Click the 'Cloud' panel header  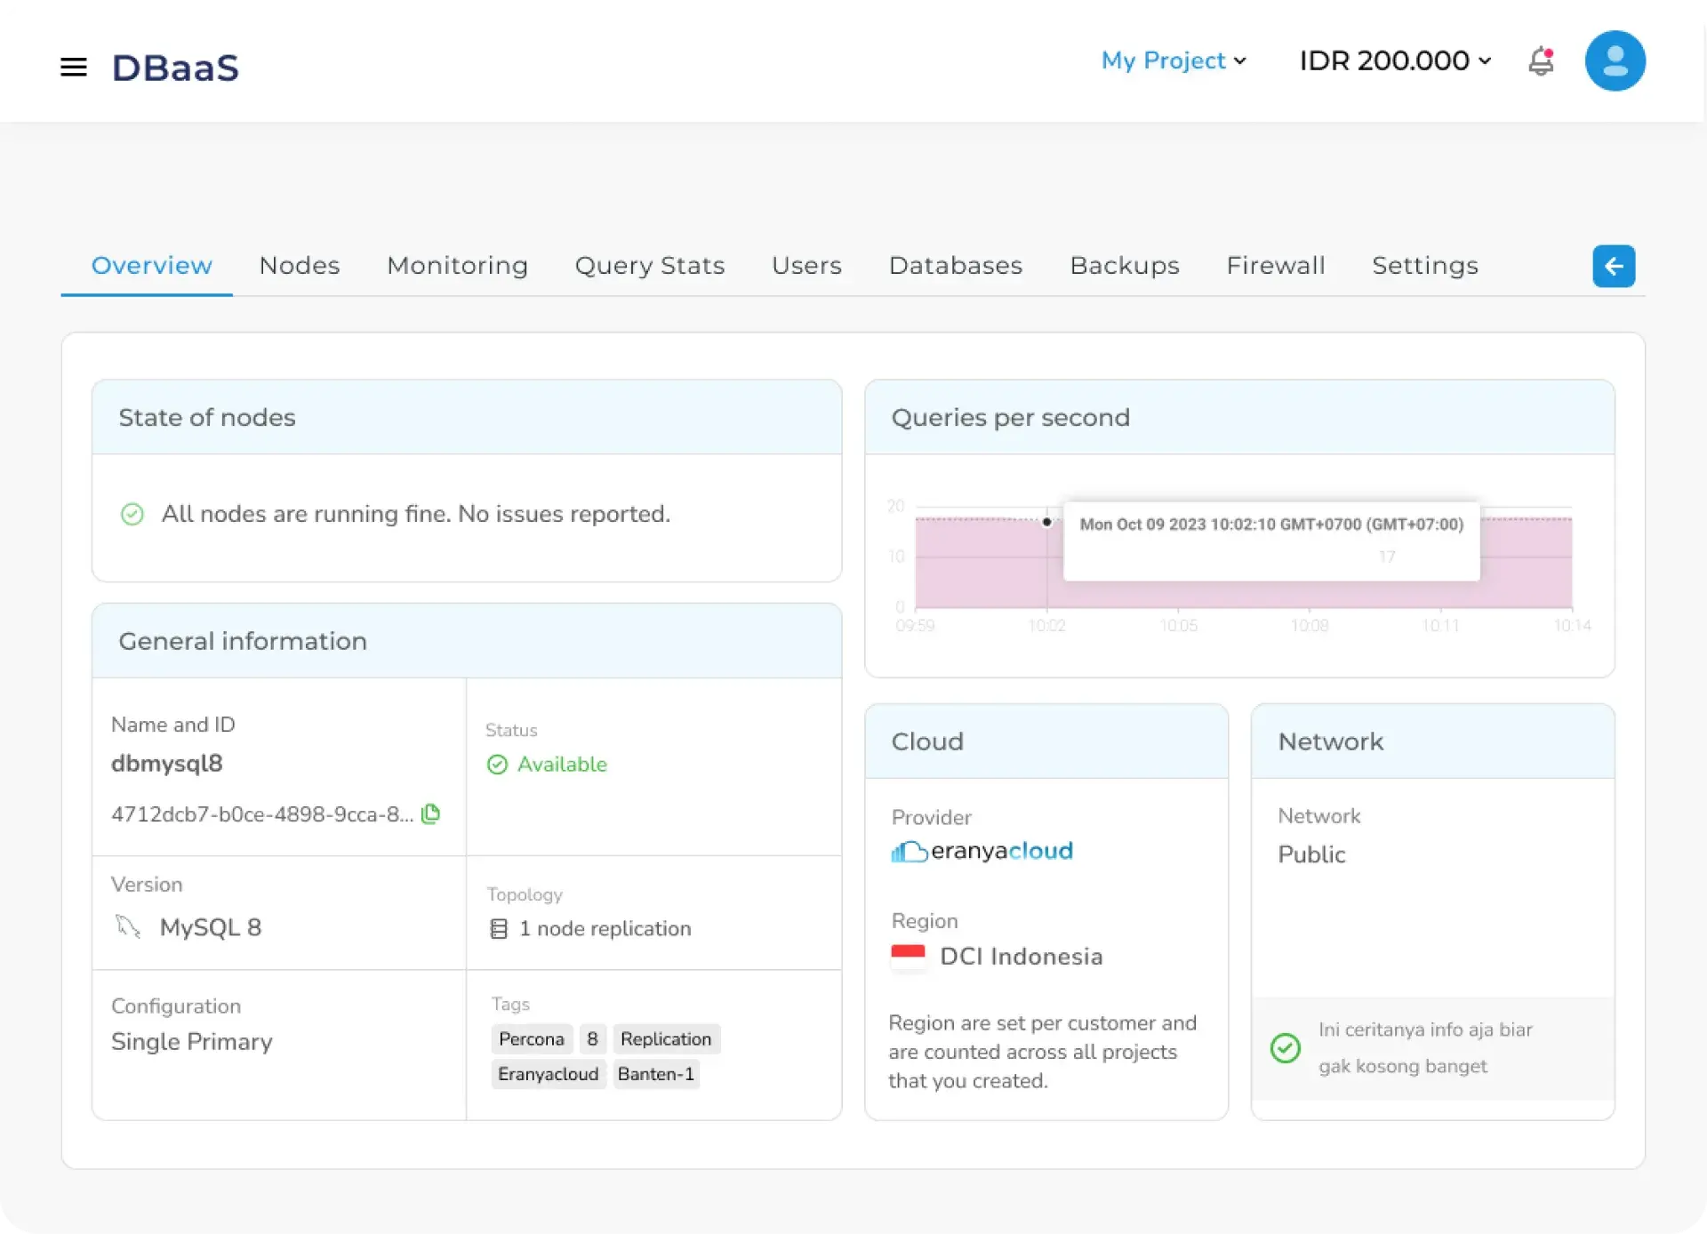(1046, 741)
